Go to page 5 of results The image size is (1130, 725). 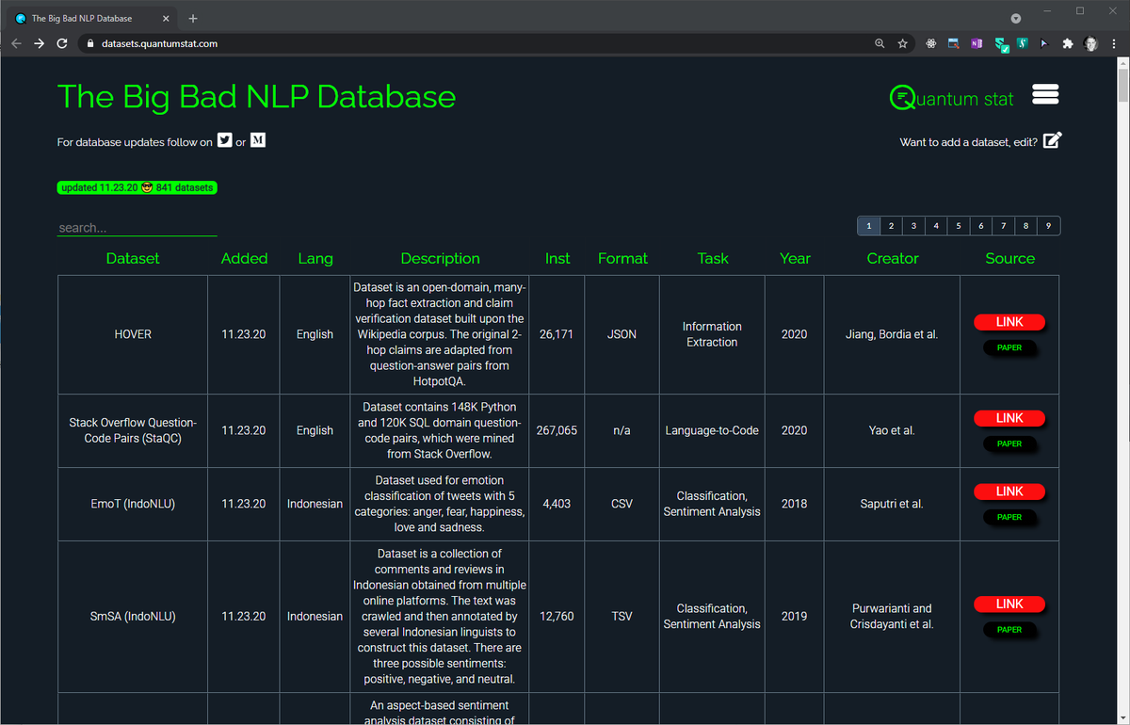[959, 226]
